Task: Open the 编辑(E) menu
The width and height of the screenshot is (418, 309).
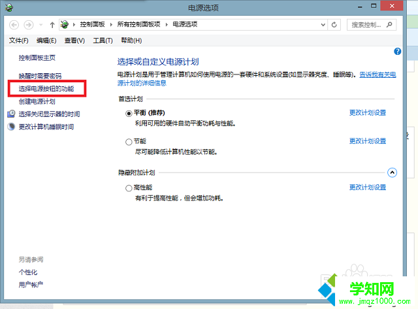Action: (46, 41)
